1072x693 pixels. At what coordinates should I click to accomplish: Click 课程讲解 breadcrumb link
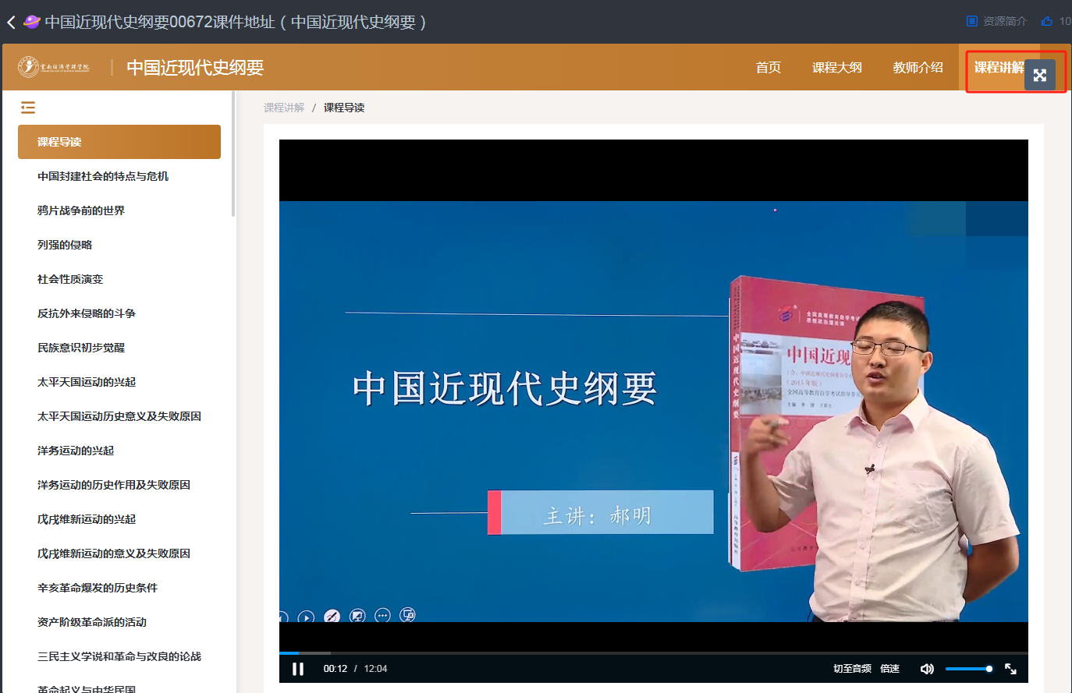284,108
